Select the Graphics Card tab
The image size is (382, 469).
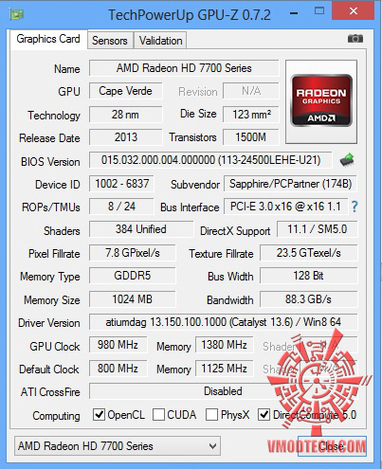[x=48, y=39]
